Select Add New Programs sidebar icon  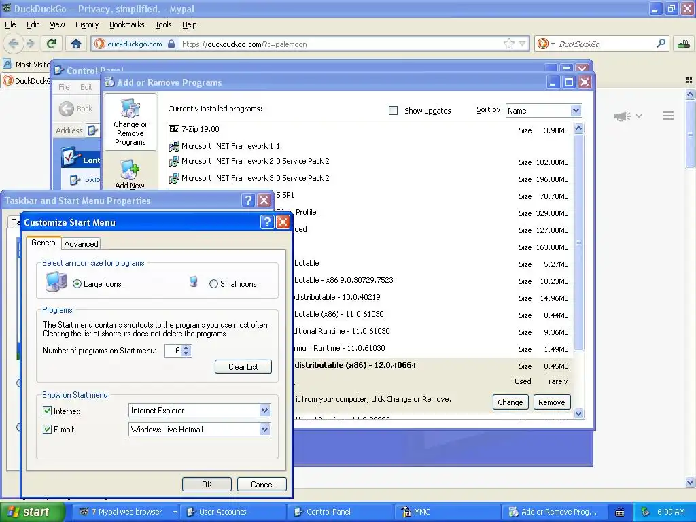click(x=130, y=174)
